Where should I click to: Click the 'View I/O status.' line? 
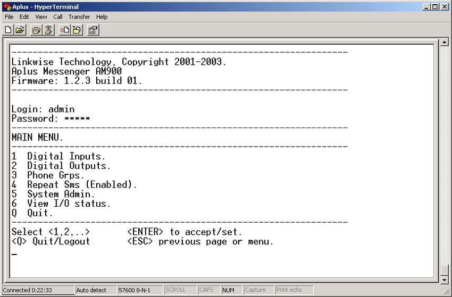[61, 203]
